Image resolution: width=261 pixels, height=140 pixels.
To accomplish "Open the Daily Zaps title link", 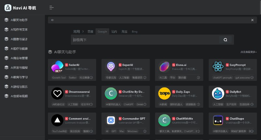I will (183, 92).
